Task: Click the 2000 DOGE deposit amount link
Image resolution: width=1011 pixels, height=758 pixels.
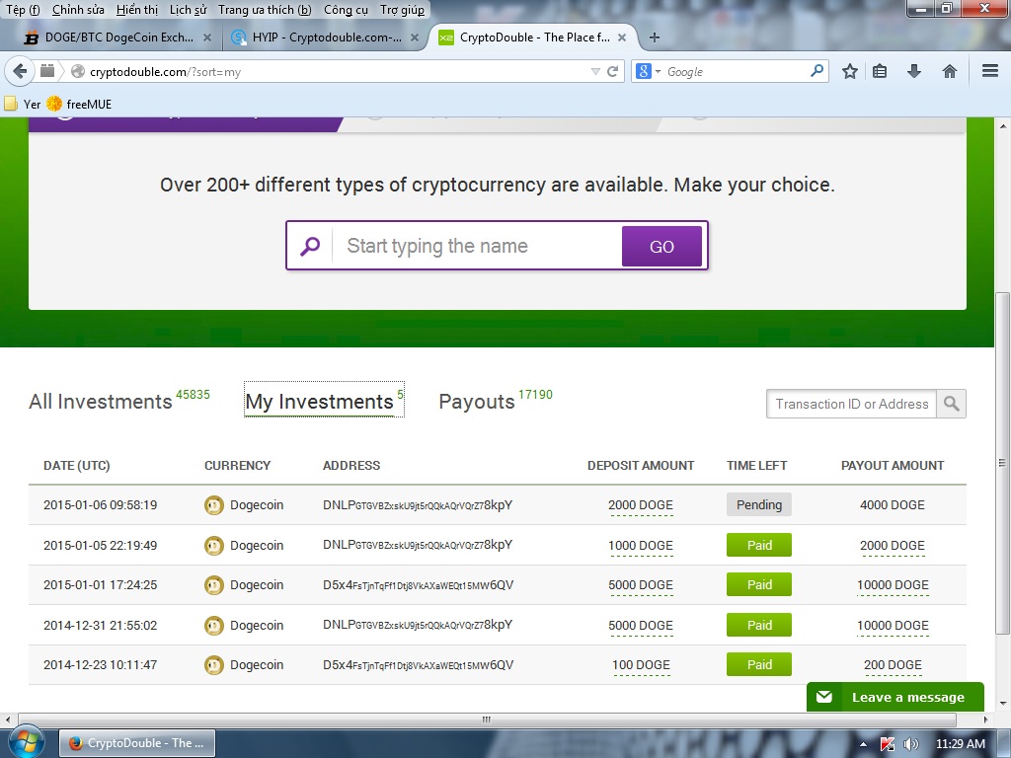Action: (x=640, y=505)
